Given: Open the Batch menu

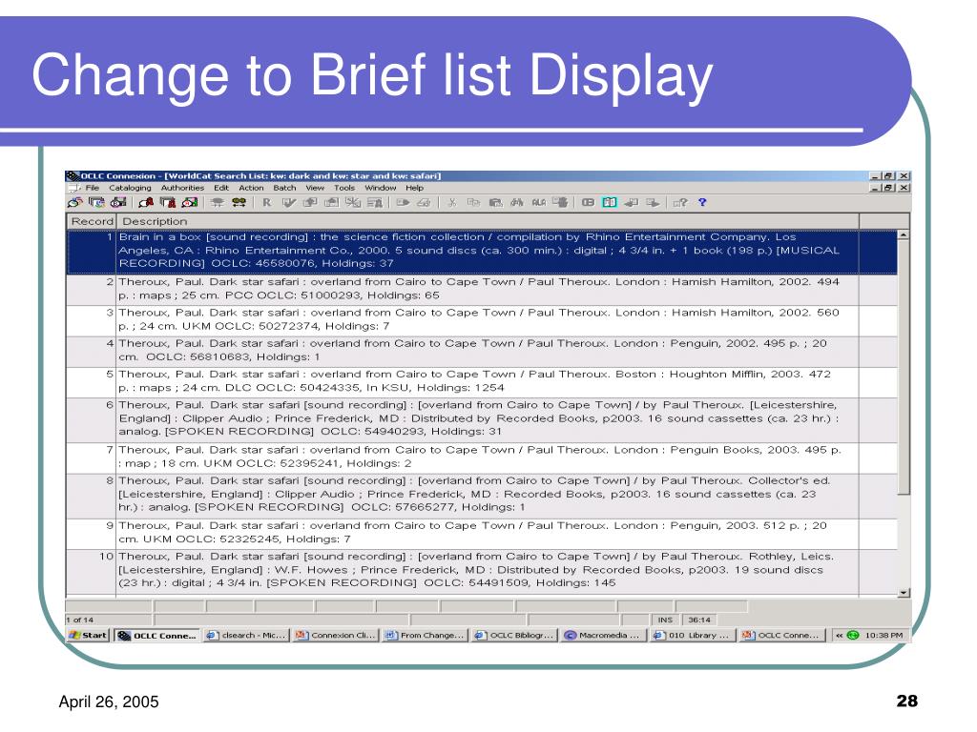Looking at the screenshot, I should (x=284, y=188).
